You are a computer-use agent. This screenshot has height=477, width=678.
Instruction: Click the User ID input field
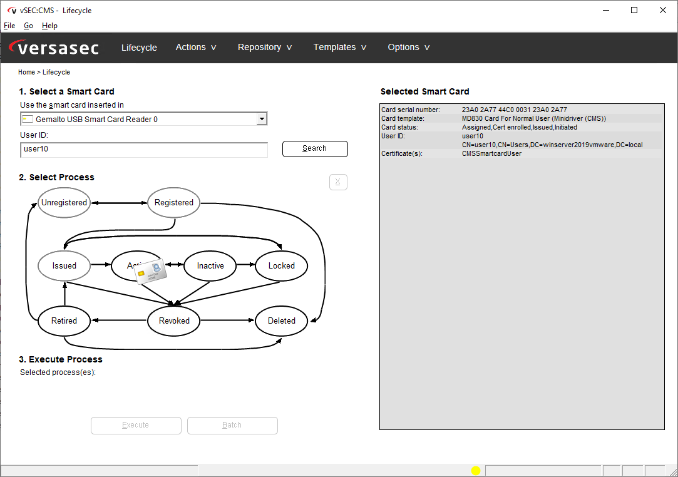(144, 150)
